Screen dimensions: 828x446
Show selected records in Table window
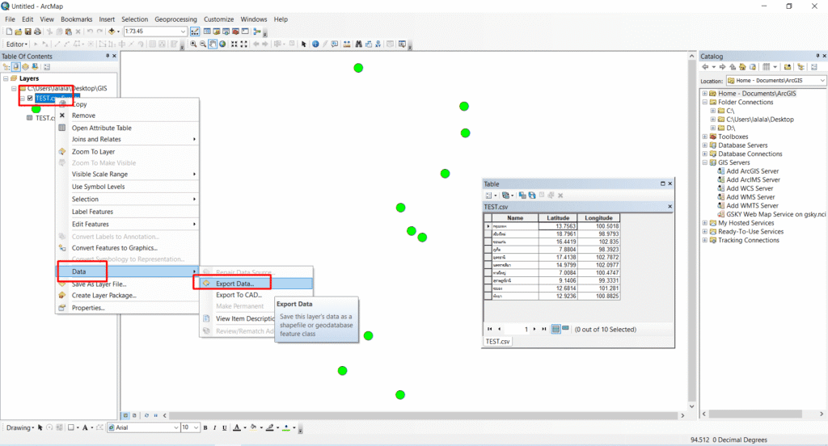(565, 328)
